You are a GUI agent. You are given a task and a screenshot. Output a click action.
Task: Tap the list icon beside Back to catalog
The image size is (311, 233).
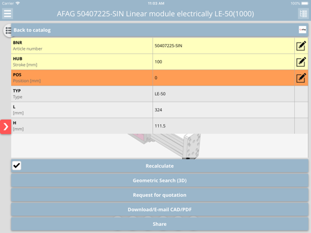pyautogui.click(x=8, y=30)
